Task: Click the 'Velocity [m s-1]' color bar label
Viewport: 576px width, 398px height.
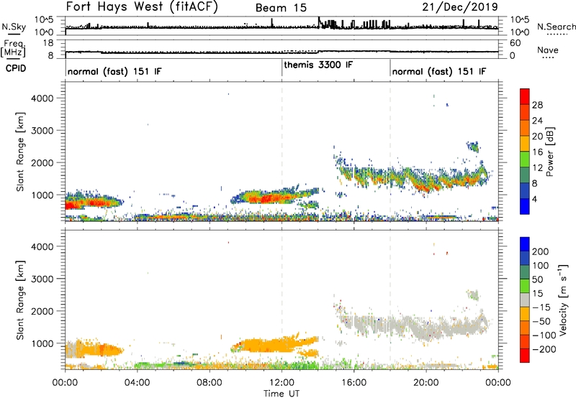Action: click(x=563, y=300)
